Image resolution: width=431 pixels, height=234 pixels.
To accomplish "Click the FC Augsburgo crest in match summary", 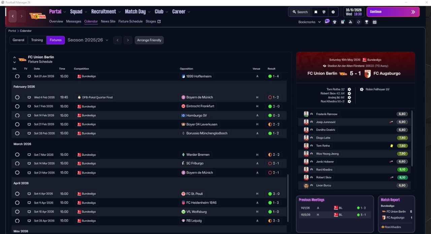I will (x=368, y=74).
